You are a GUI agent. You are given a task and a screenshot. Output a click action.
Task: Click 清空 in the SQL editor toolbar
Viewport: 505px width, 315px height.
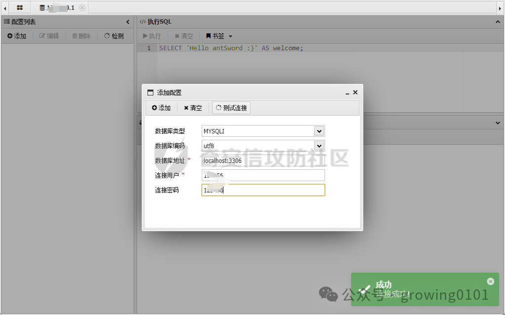click(184, 36)
